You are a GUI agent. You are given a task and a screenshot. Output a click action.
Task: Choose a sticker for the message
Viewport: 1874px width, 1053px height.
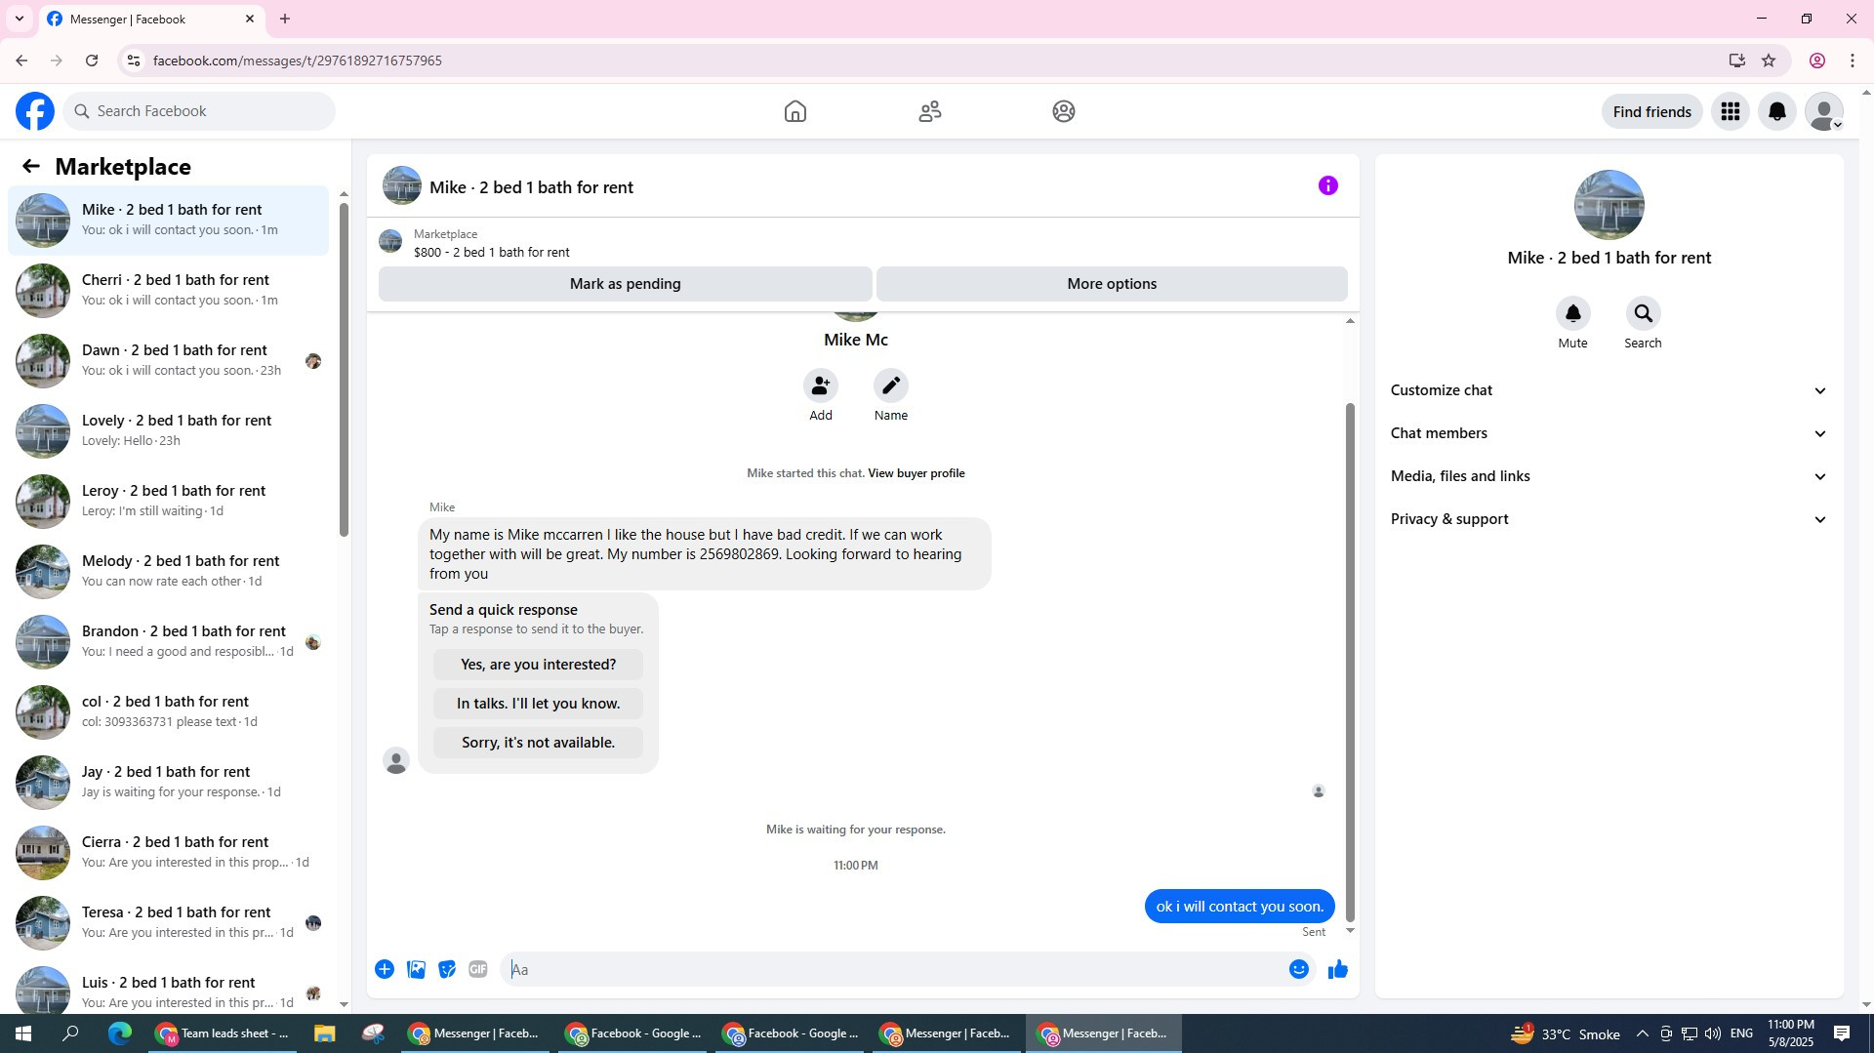click(447, 969)
